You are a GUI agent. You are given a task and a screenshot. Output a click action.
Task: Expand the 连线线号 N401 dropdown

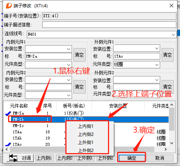173,35
